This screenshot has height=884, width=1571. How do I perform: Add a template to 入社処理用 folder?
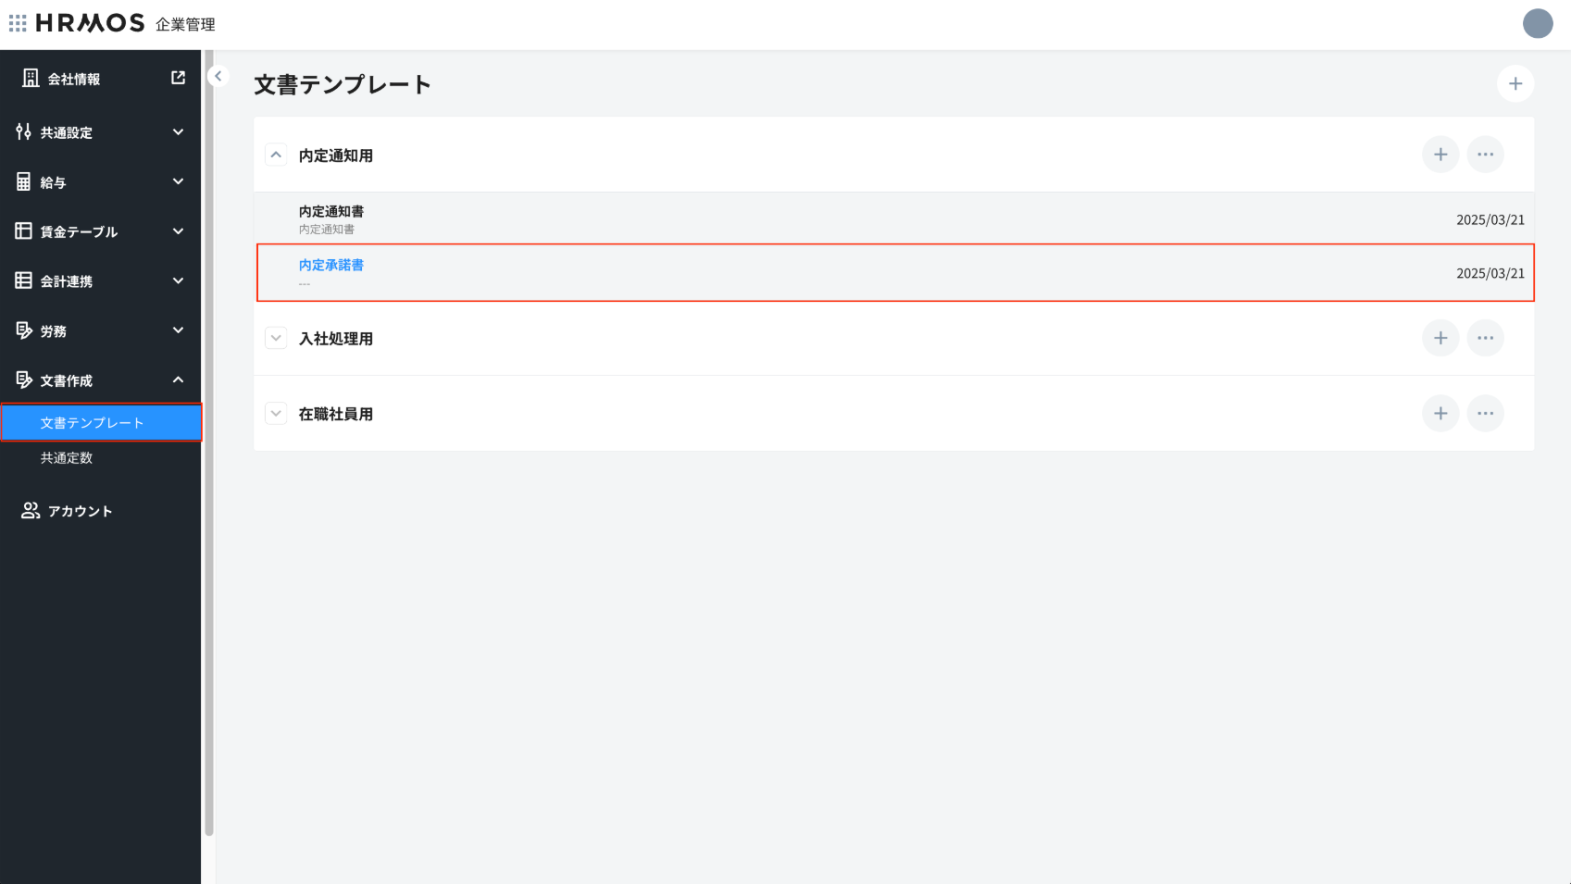(x=1440, y=339)
